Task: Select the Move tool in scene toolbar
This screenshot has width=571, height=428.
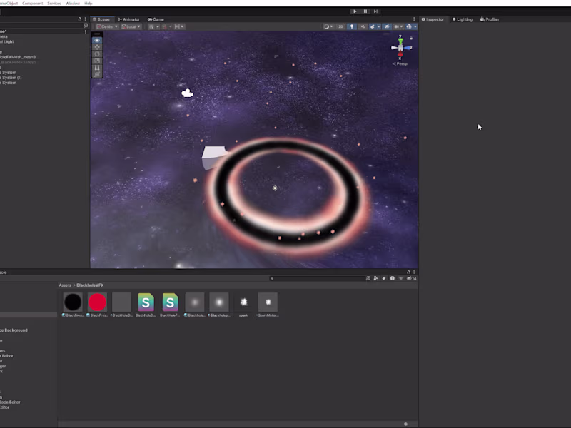Action: click(97, 47)
